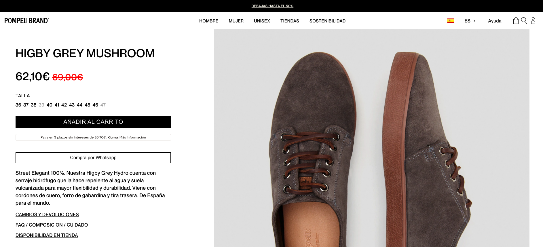Select size 45
This screenshot has width=543, height=247.
(x=88, y=105)
